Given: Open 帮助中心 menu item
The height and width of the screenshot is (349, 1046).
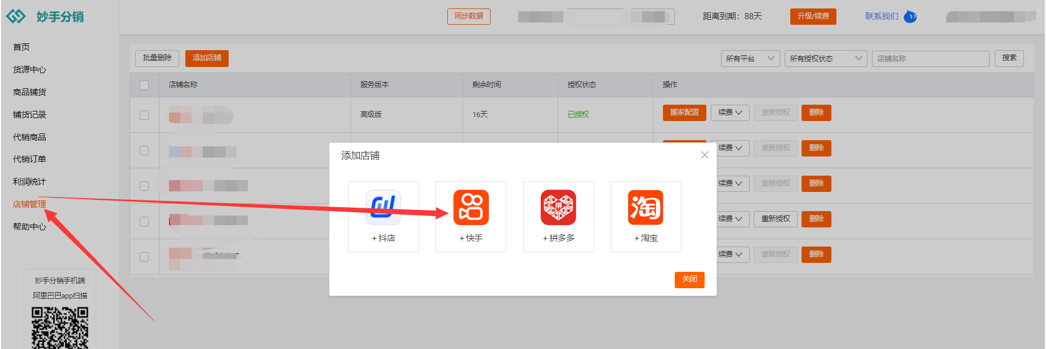Looking at the screenshot, I should pyautogui.click(x=29, y=227).
